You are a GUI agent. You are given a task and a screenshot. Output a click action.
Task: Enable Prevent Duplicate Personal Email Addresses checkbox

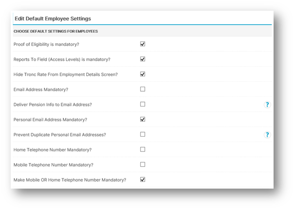[x=142, y=134]
